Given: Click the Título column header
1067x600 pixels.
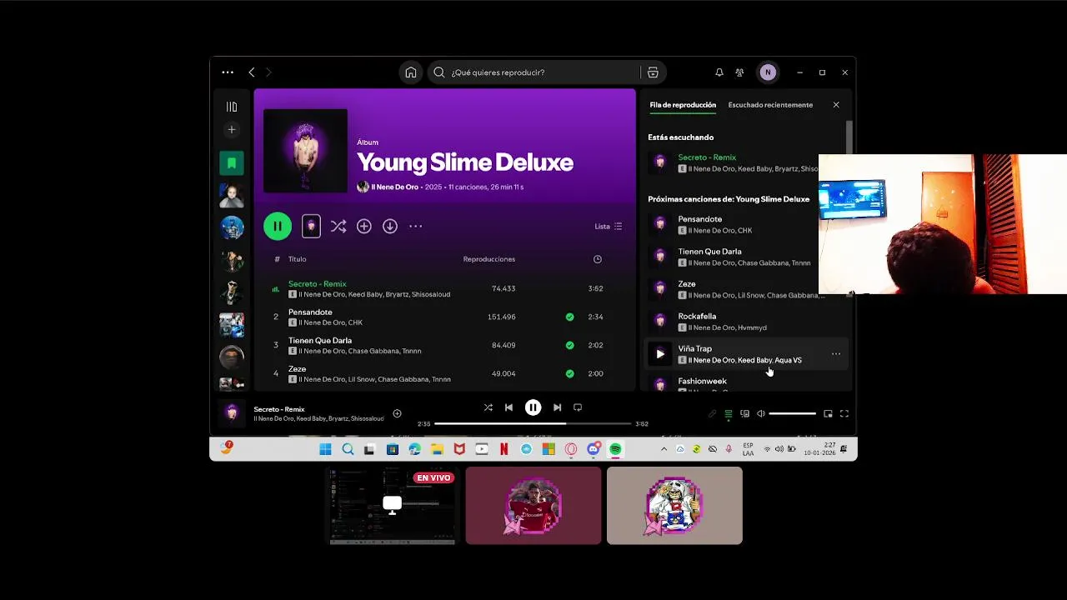Looking at the screenshot, I should (298, 259).
